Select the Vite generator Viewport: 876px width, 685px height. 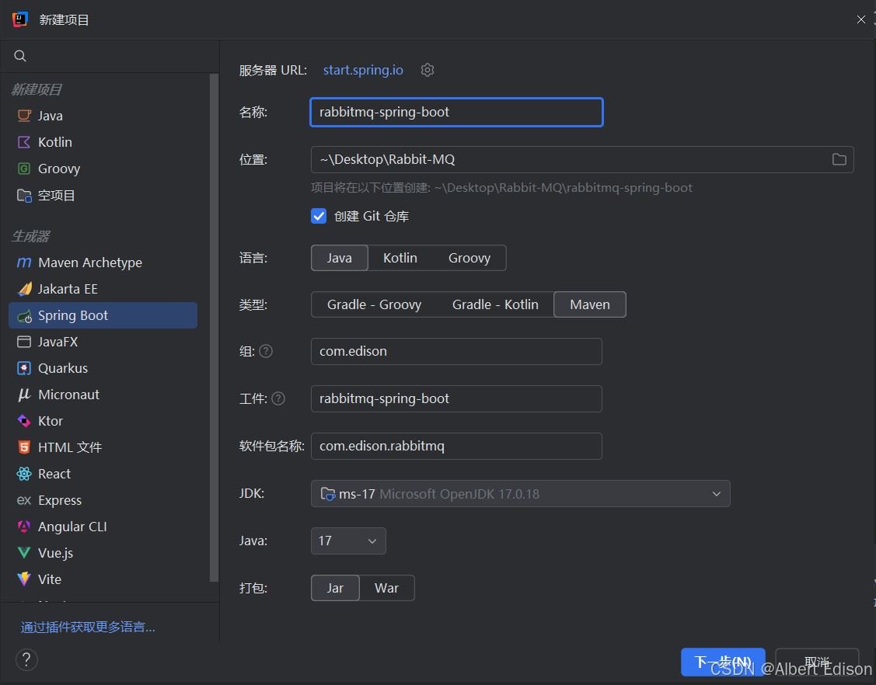103,579
